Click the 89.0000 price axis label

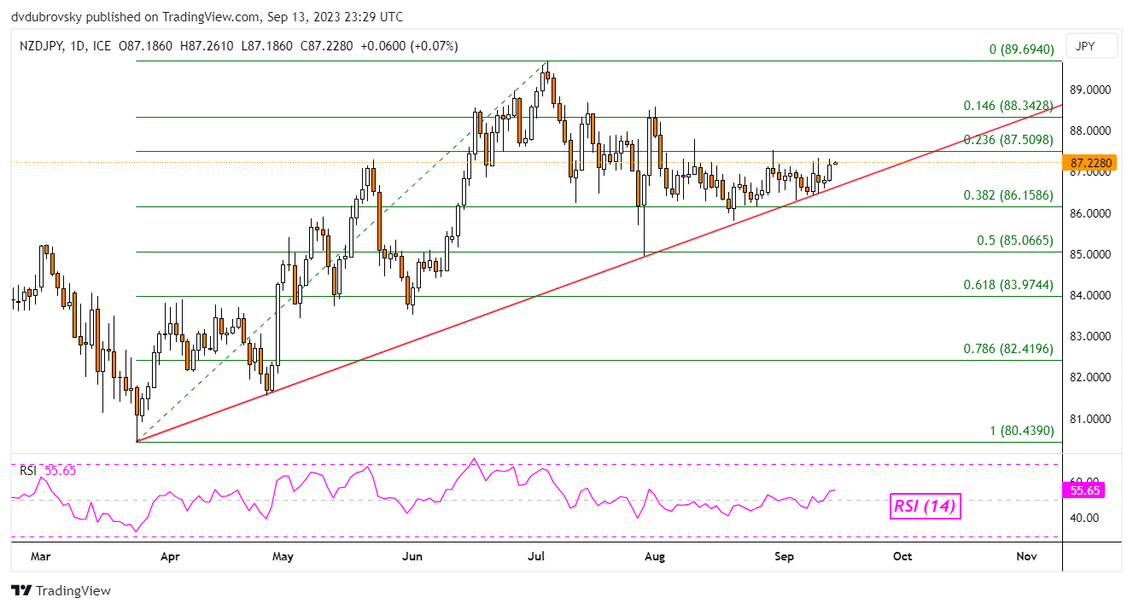1091,90
